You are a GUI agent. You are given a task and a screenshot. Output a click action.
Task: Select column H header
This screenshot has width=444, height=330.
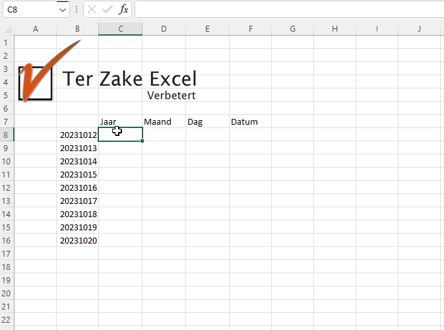tap(334, 29)
